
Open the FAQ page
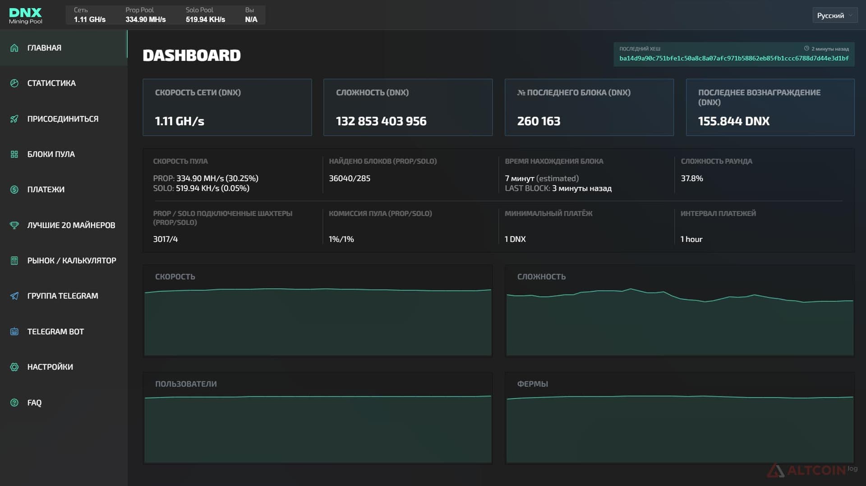(64, 403)
